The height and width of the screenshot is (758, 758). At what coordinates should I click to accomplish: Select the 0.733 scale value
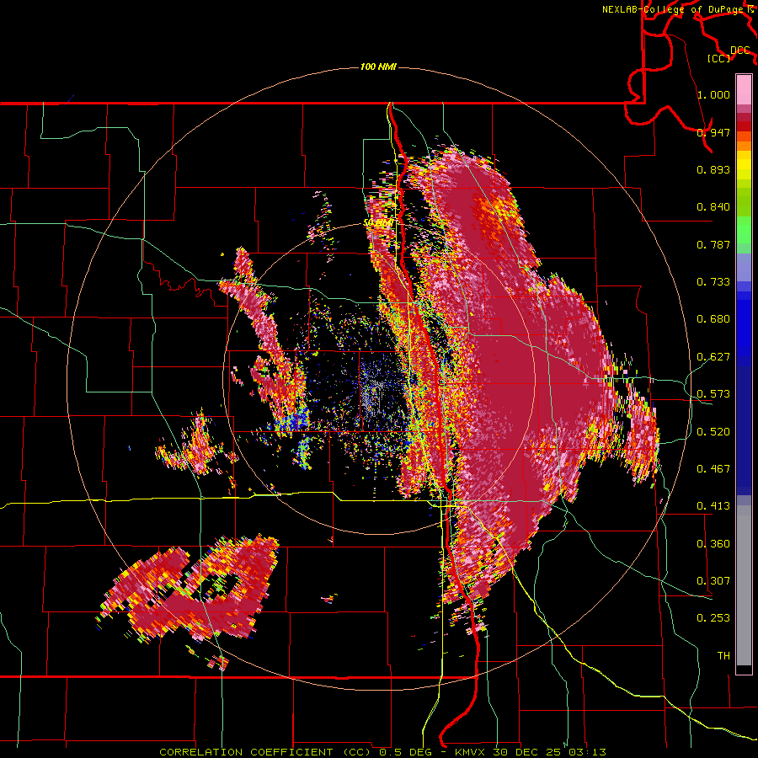coord(713,282)
